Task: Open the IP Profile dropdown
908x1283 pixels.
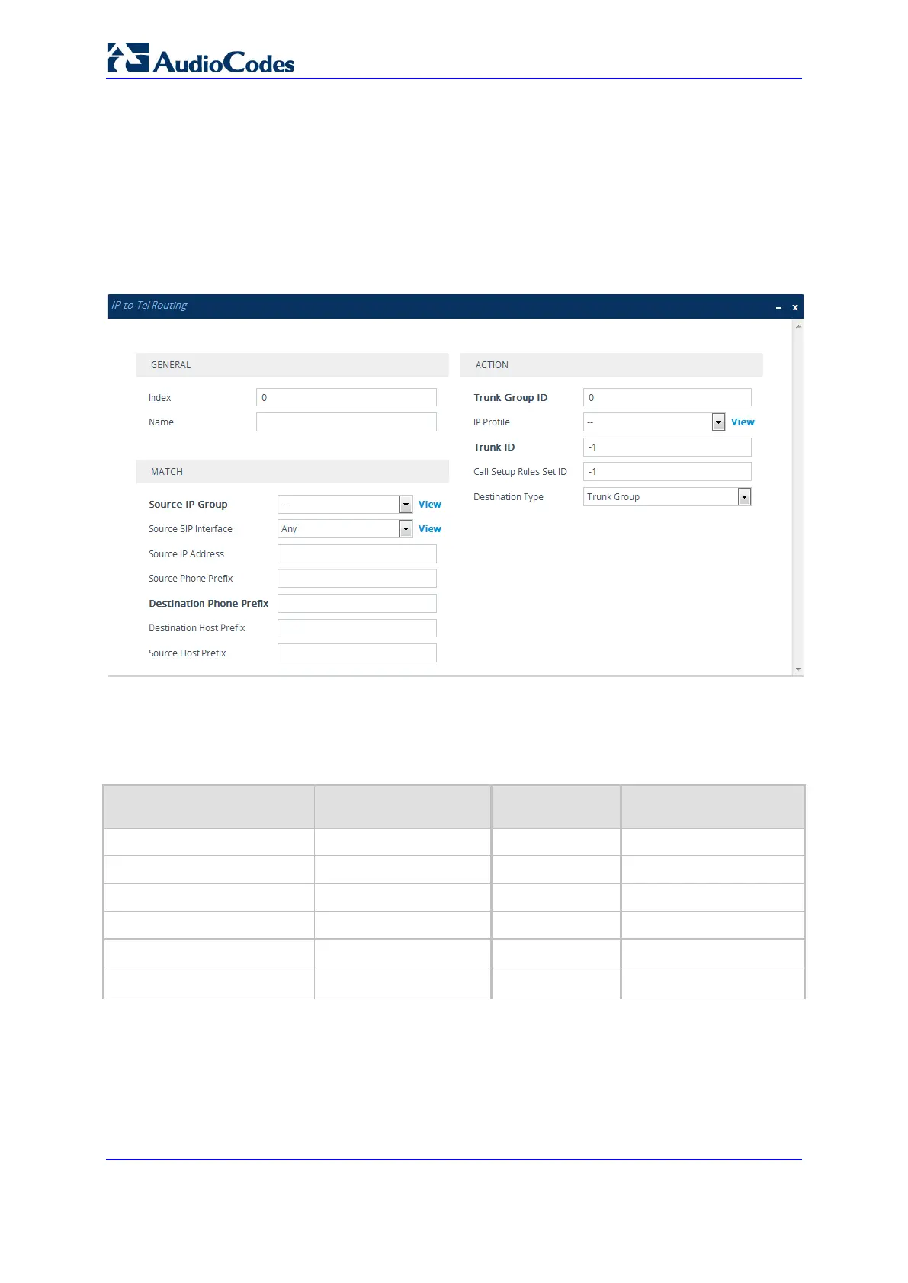Action: point(654,422)
